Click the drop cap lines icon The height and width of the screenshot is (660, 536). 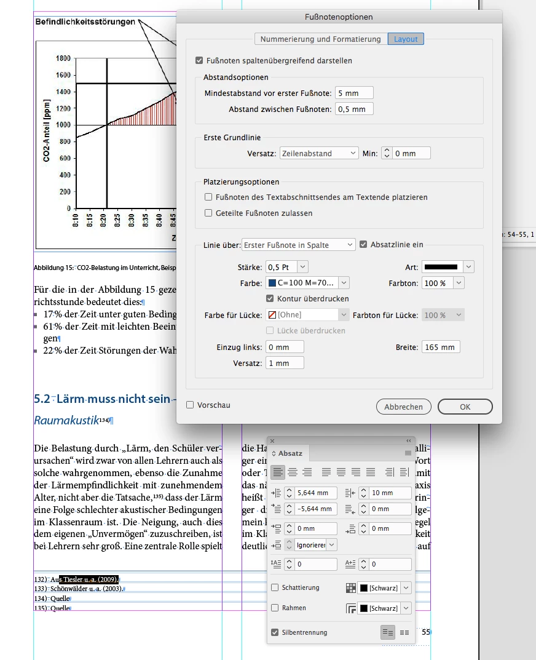276,564
